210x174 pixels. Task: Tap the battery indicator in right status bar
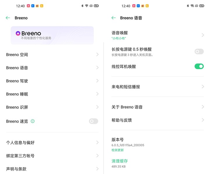pyautogui.click(x=202, y=6)
